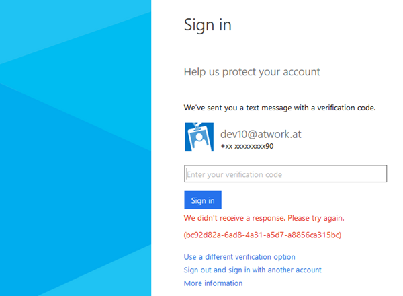Choose "Sign out and sign in with another account"

click(x=253, y=270)
